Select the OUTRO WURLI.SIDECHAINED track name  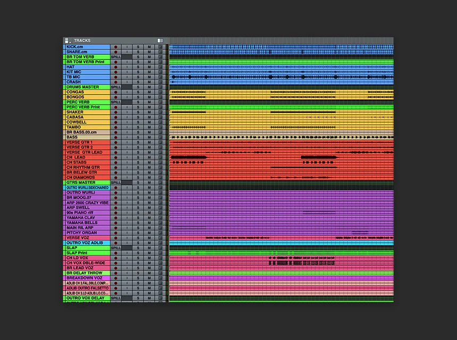tap(87, 188)
